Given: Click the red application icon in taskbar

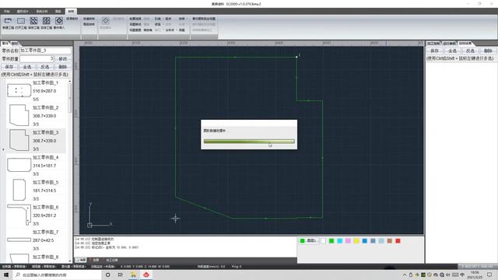Looking at the screenshot, I should [x=146, y=275].
